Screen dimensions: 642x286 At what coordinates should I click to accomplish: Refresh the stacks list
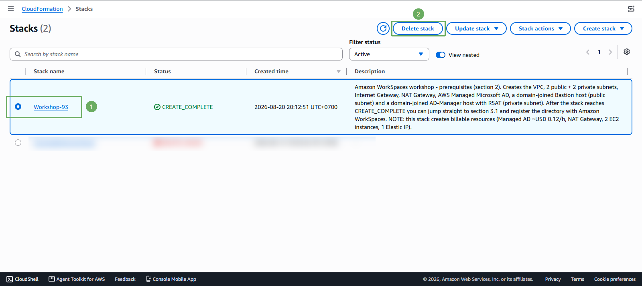point(383,28)
